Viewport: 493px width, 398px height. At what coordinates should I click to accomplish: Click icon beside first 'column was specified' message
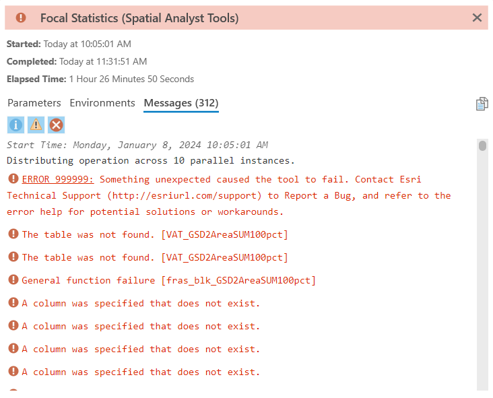13,302
